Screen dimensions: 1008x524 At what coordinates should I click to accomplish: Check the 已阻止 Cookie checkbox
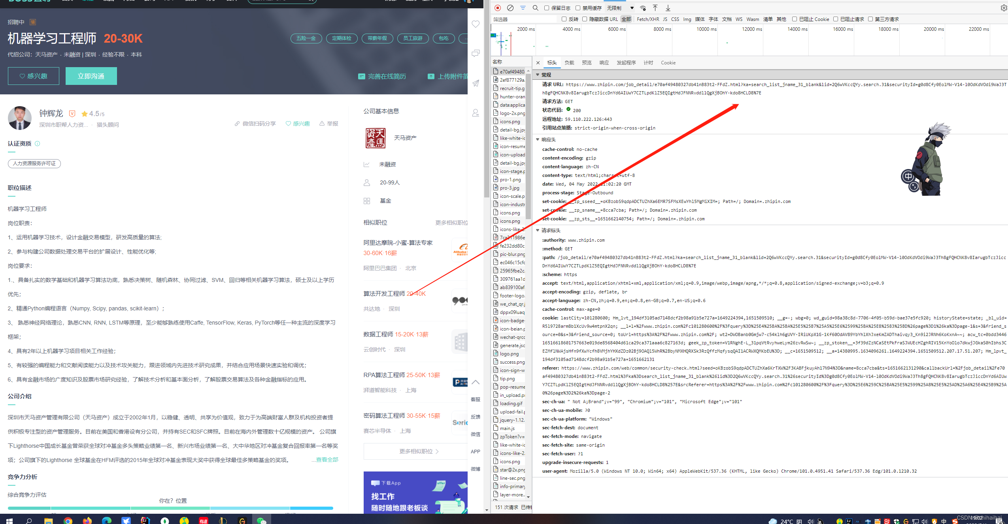[794, 19]
